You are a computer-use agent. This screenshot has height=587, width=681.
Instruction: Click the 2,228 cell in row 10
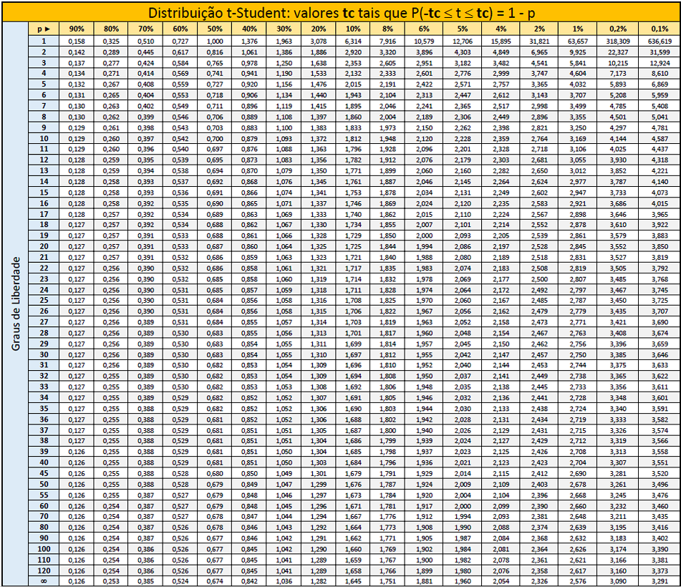(x=462, y=138)
